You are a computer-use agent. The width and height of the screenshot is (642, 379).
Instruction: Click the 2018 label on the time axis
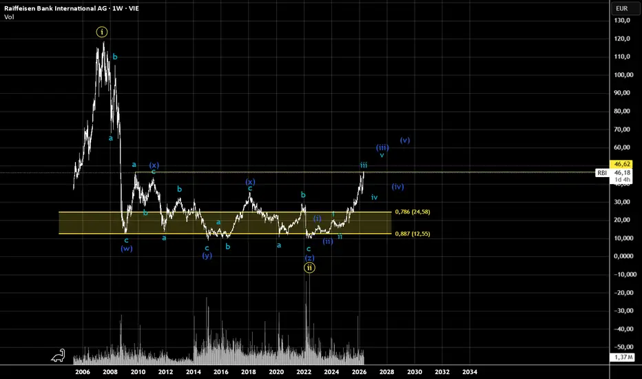point(249,372)
